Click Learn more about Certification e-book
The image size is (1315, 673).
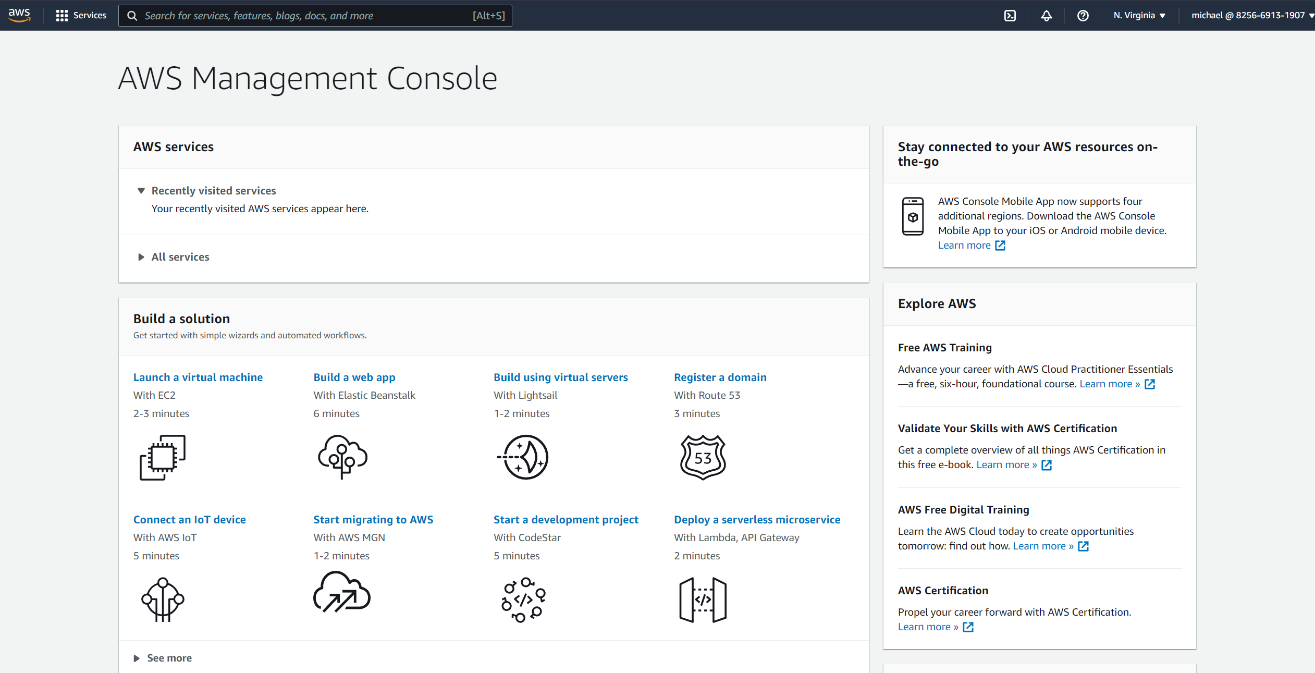coord(1006,465)
